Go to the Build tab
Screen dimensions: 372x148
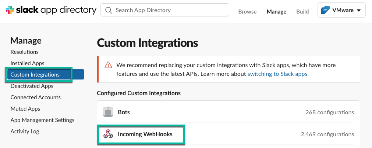coord(302,11)
